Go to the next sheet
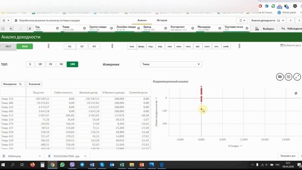Screen dimensions: 302x170 coord(299,20)
